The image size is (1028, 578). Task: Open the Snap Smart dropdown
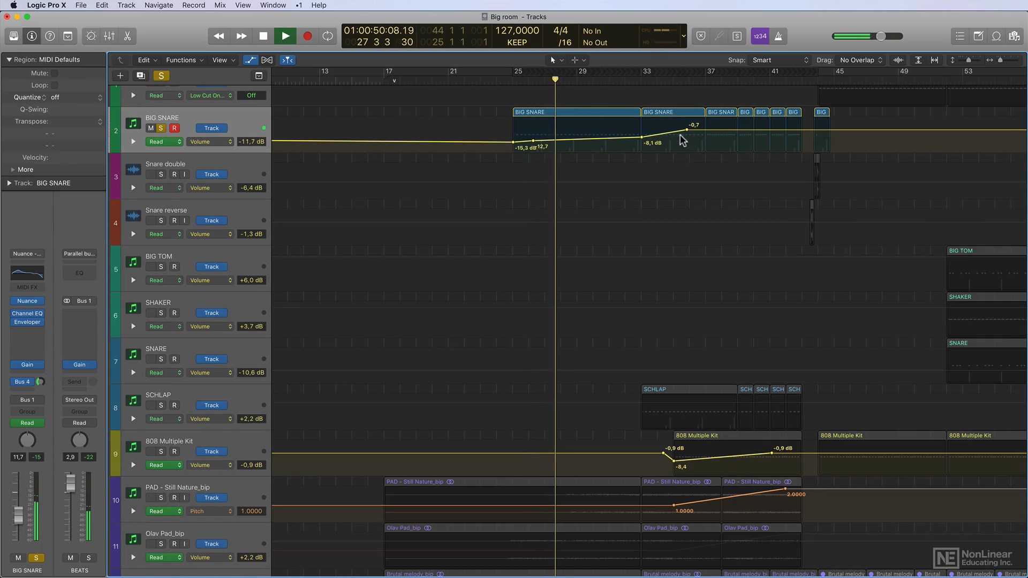(780, 60)
